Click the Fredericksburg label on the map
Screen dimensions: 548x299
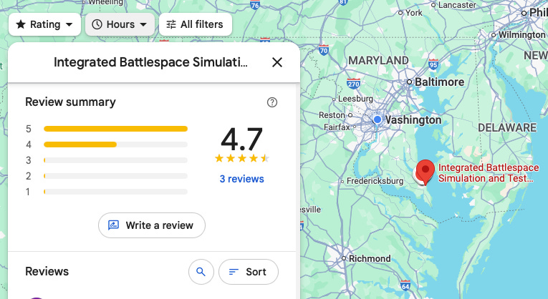click(x=375, y=181)
